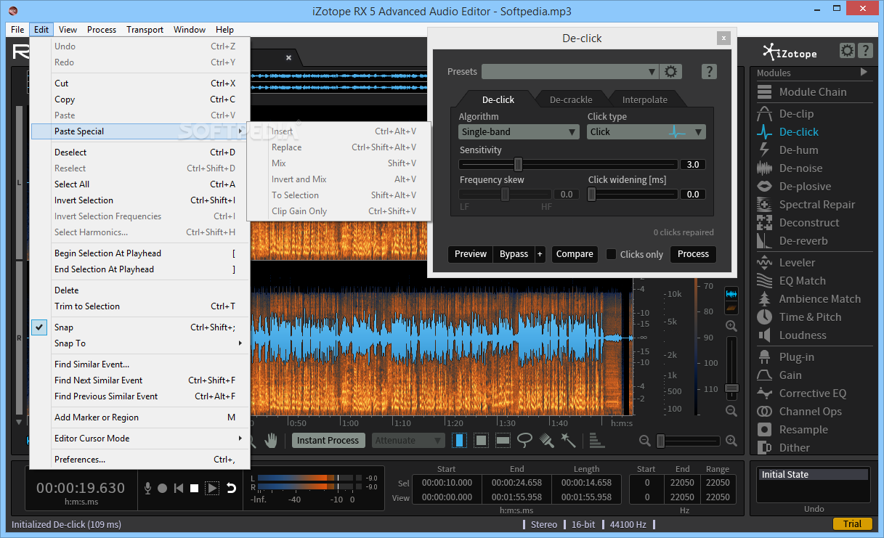Click the Trial button
Screen dimensions: 884x538
point(853,524)
